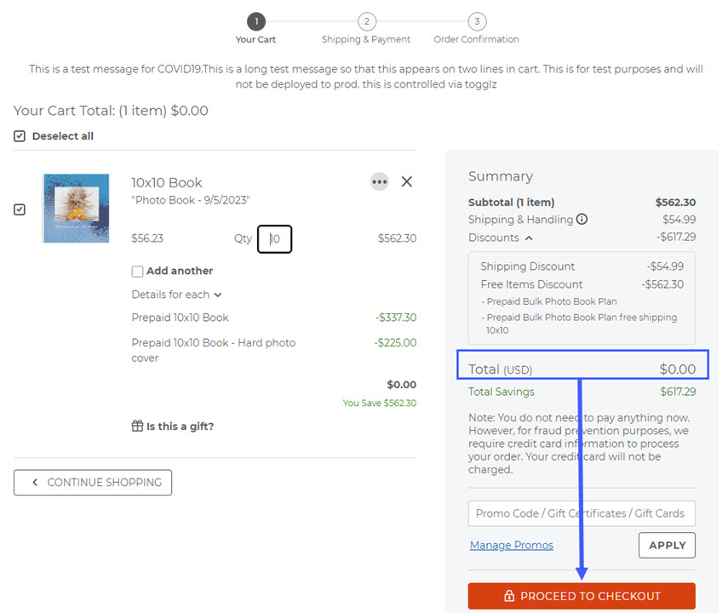Click the photo book cover thumbnail
This screenshot has height=613, width=728.
click(77, 209)
